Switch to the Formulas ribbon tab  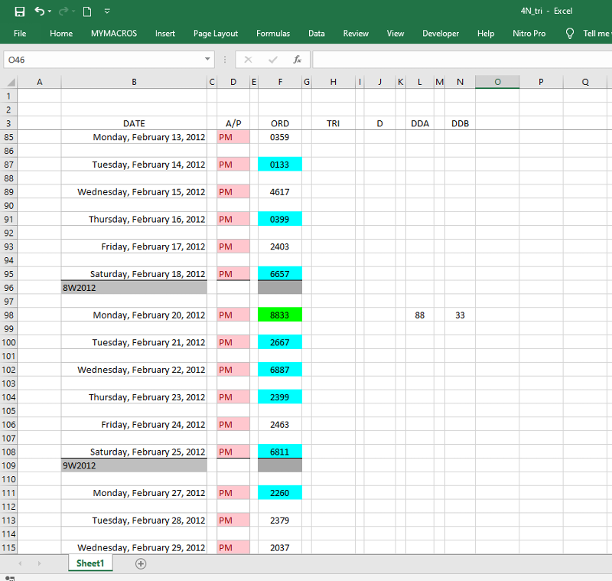pyautogui.click(x=273, y=34)
